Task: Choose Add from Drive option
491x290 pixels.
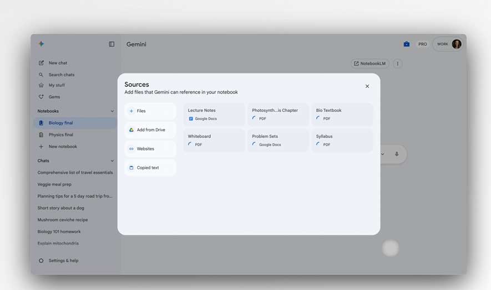Action: tap(150, 130)
